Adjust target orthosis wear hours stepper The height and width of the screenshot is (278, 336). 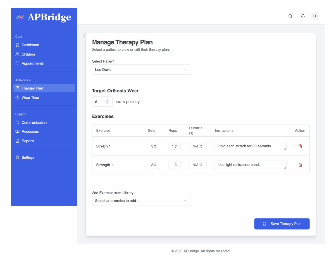point(107,102)
